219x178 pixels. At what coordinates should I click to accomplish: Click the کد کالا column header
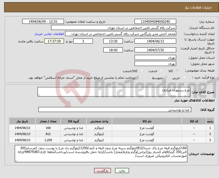194,121
